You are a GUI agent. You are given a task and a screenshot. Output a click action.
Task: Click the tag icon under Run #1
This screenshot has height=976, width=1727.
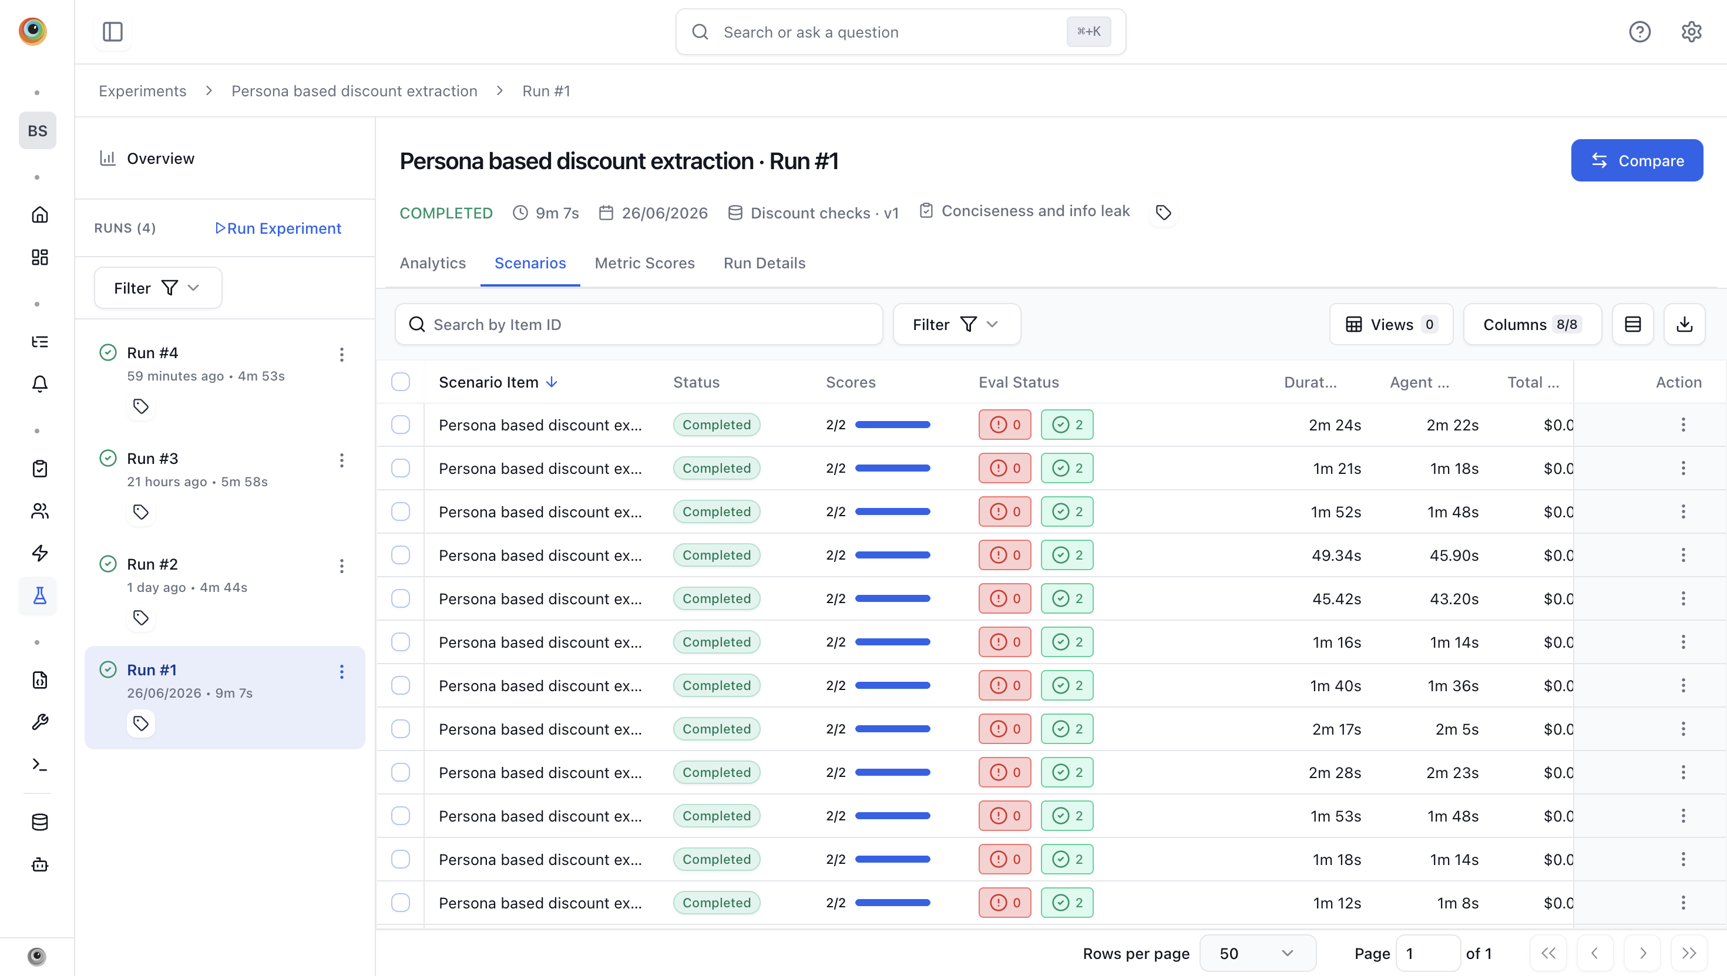pos(141,723)
